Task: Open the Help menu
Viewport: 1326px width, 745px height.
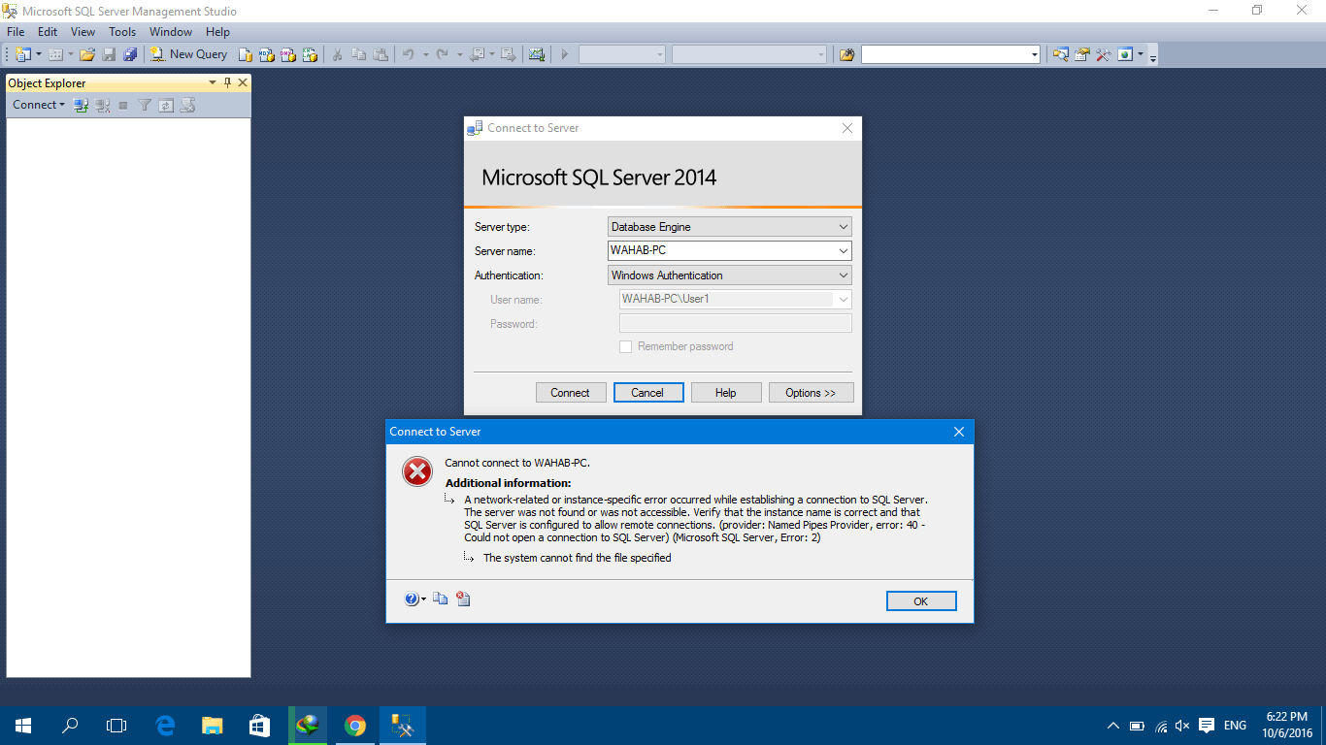Action: (217, 32)
